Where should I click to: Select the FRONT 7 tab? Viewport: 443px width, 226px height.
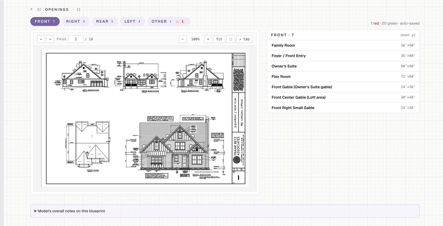[45, 21]
